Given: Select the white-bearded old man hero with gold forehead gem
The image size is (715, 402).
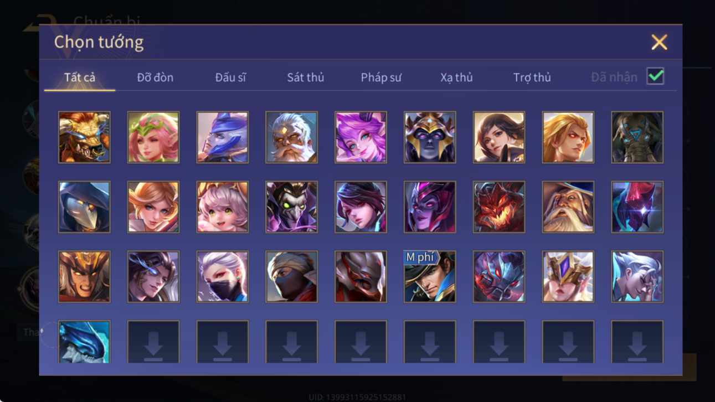Looking at the screenshot, I should 291,137.
